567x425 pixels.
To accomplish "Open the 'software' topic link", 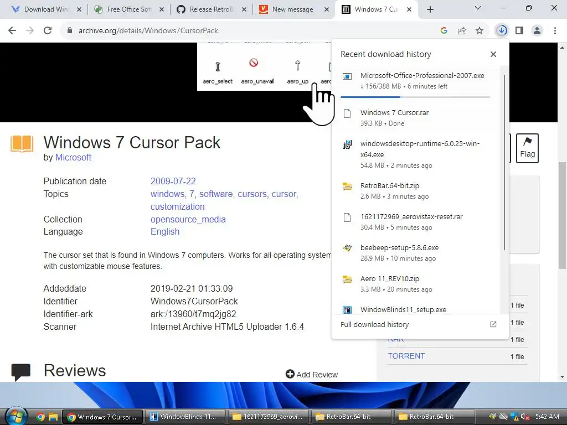I will (x=216, y=194).
